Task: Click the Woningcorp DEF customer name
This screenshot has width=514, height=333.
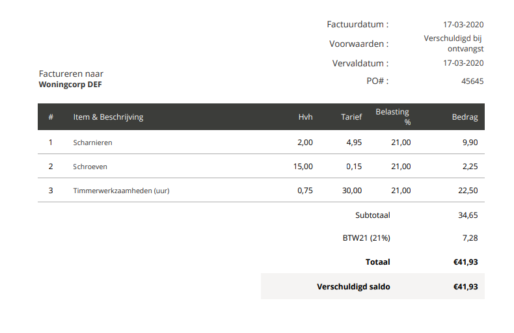Action: [x=70, y=85]
